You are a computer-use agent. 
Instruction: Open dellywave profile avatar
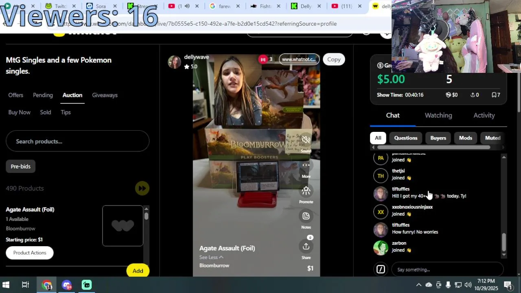click(174, 62)
